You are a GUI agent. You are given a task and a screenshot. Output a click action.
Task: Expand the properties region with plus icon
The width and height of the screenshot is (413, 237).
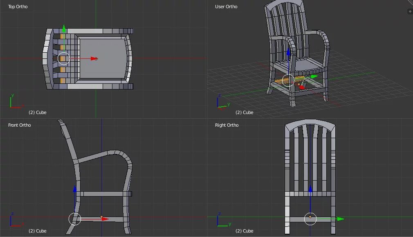pos(410,11)
